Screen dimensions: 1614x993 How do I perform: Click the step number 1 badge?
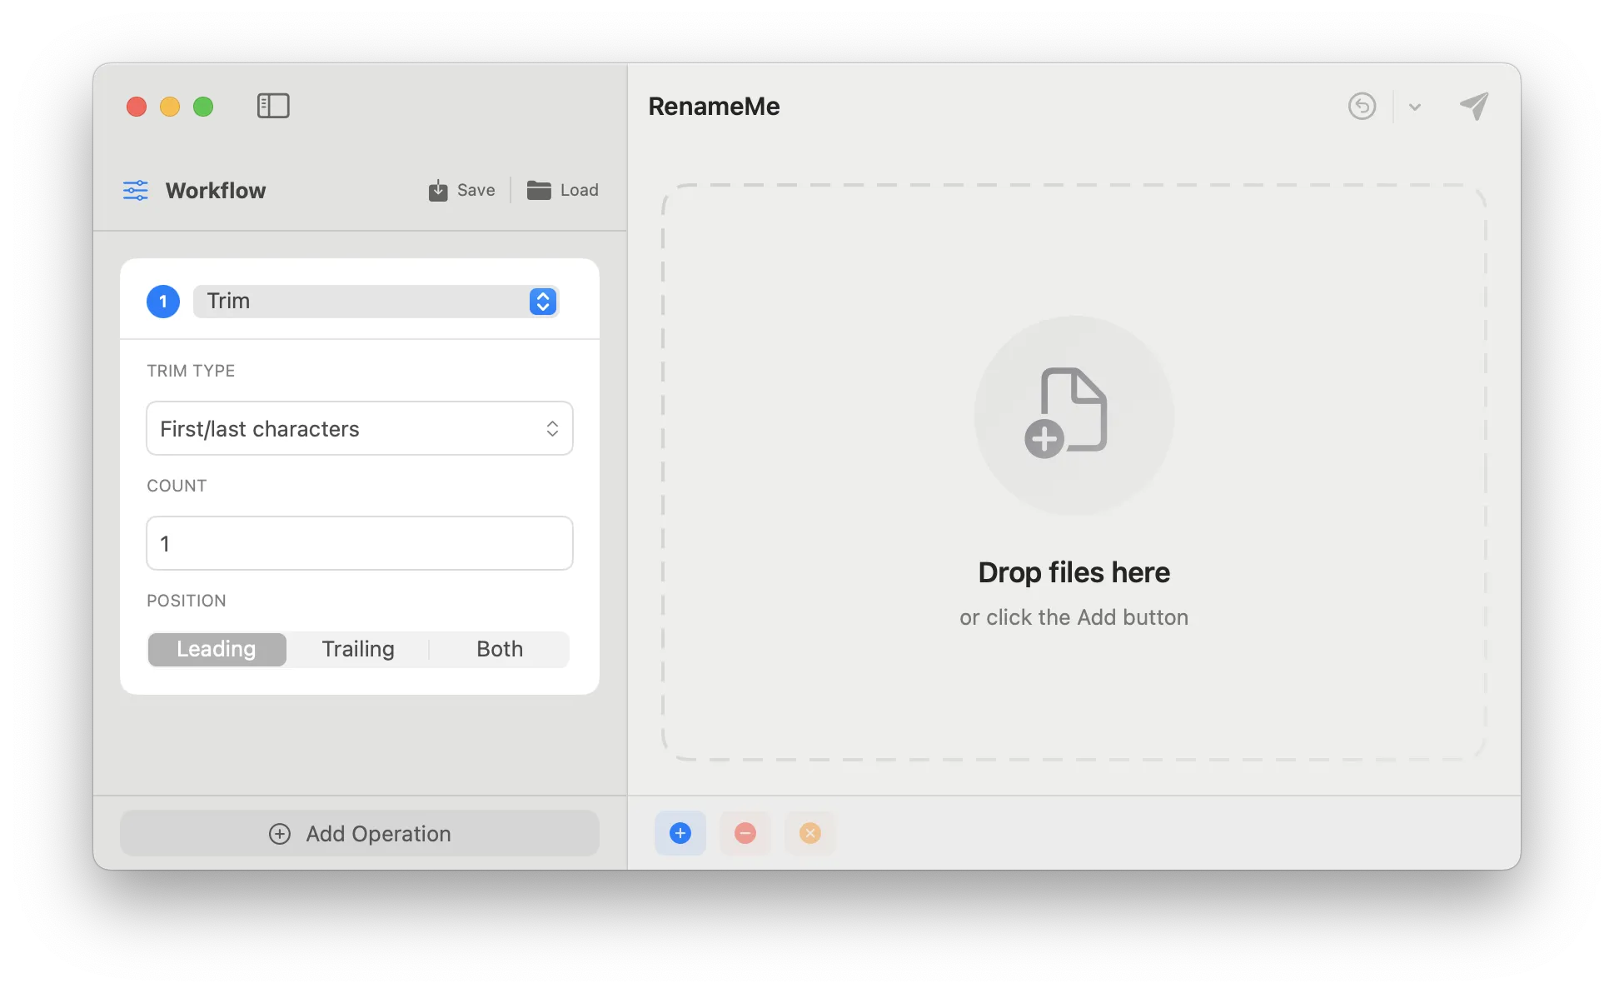pyautogui.click(x=163, y=301)
